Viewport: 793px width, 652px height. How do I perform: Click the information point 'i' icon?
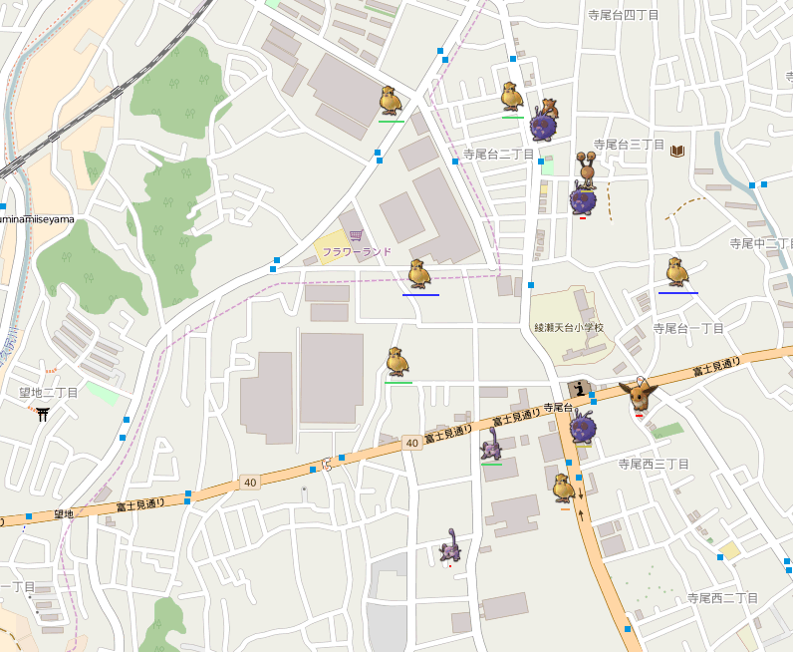[578, 389]
